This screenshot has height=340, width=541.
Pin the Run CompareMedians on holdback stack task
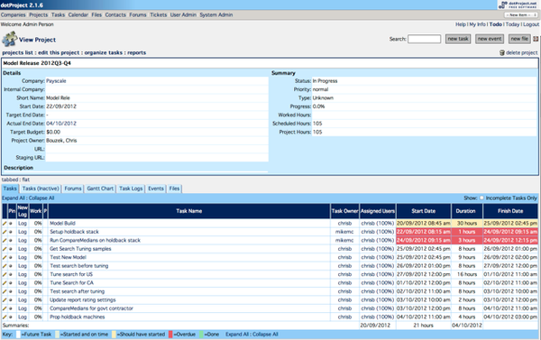pyautogui.click(x=11, y=240)
